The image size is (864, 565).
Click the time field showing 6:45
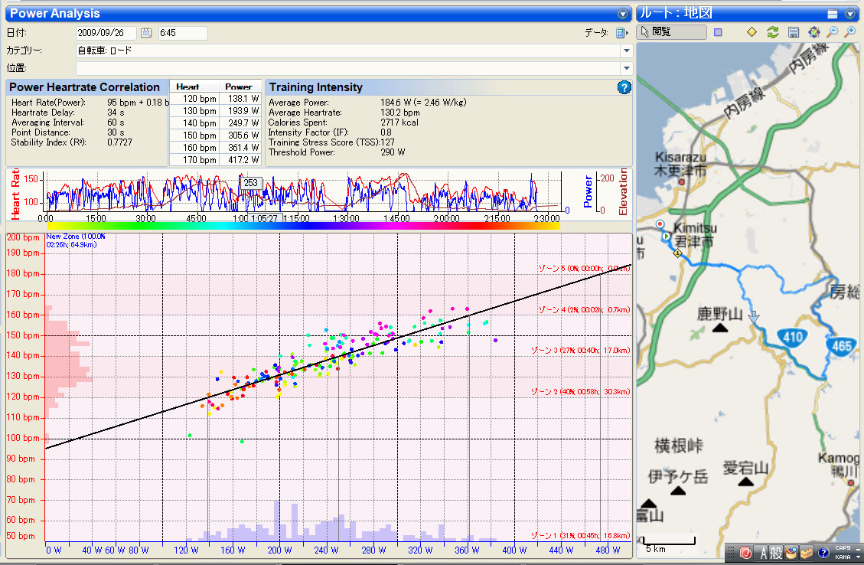coord(183,33)
